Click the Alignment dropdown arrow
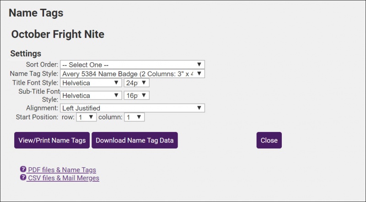366x202 pixels. click(x=199, y=108)
